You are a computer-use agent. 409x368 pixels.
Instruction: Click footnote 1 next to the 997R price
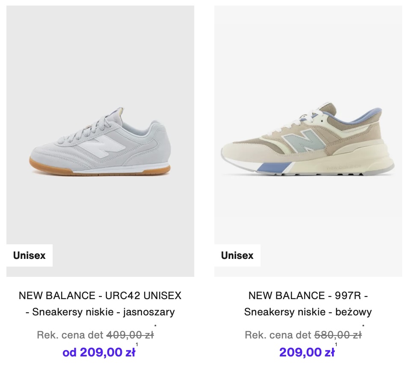[x=336, y=344]
